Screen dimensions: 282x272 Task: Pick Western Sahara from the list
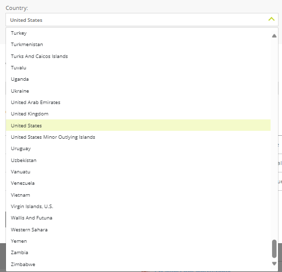tap(138, 230)
